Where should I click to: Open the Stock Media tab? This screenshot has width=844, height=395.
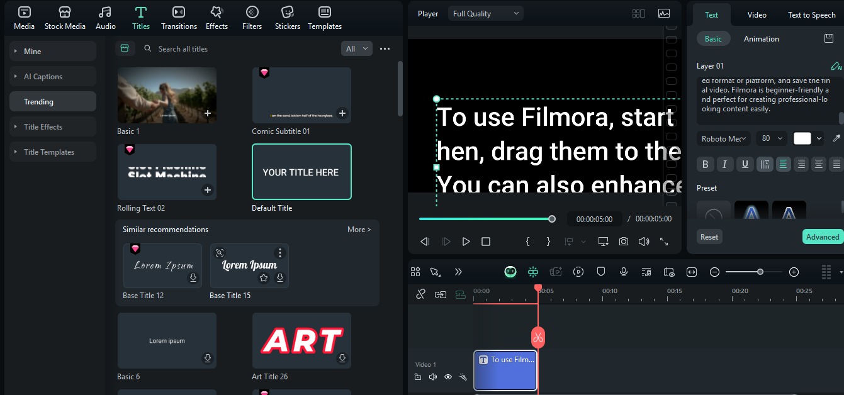coord(65,18)
